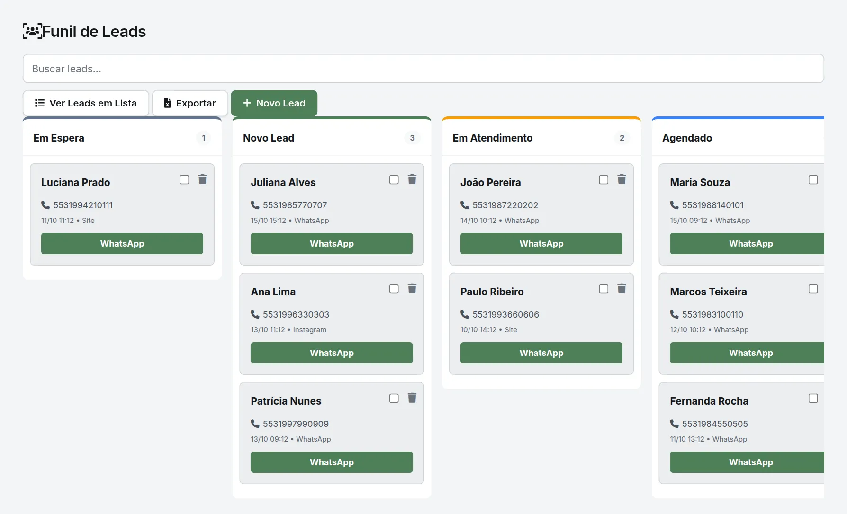
Task: Click phone icon beside 5531996330303
Action: tap(255, 314)
